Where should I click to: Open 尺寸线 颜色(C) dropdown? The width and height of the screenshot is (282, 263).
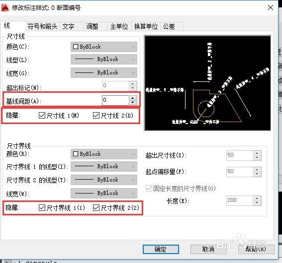104,47
